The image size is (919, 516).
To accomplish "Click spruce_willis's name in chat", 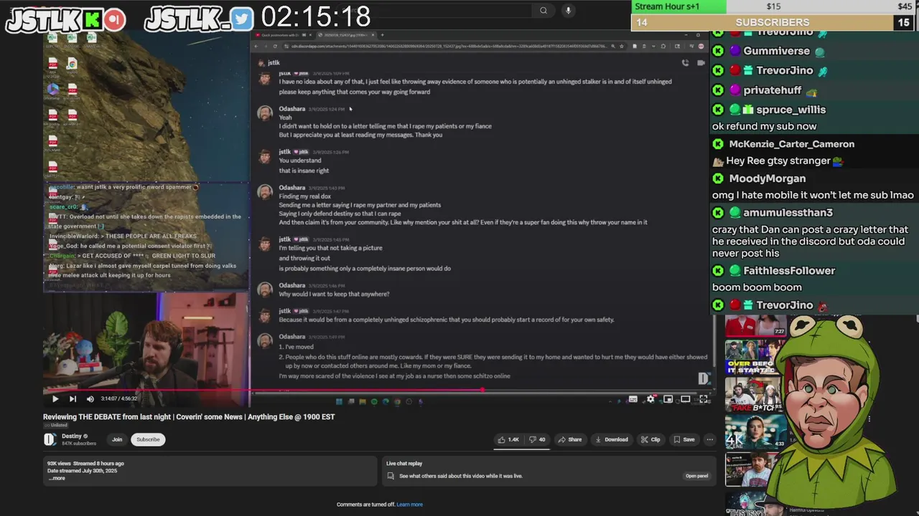I will coord(791,110).
